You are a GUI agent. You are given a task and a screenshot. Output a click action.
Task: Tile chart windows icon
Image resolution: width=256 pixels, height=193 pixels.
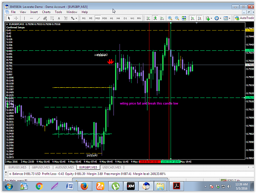(x=184, y=18)
